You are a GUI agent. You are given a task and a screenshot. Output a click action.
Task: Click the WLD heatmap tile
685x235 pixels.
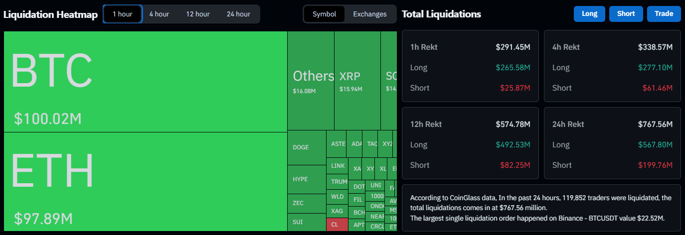tap(337, 197)
